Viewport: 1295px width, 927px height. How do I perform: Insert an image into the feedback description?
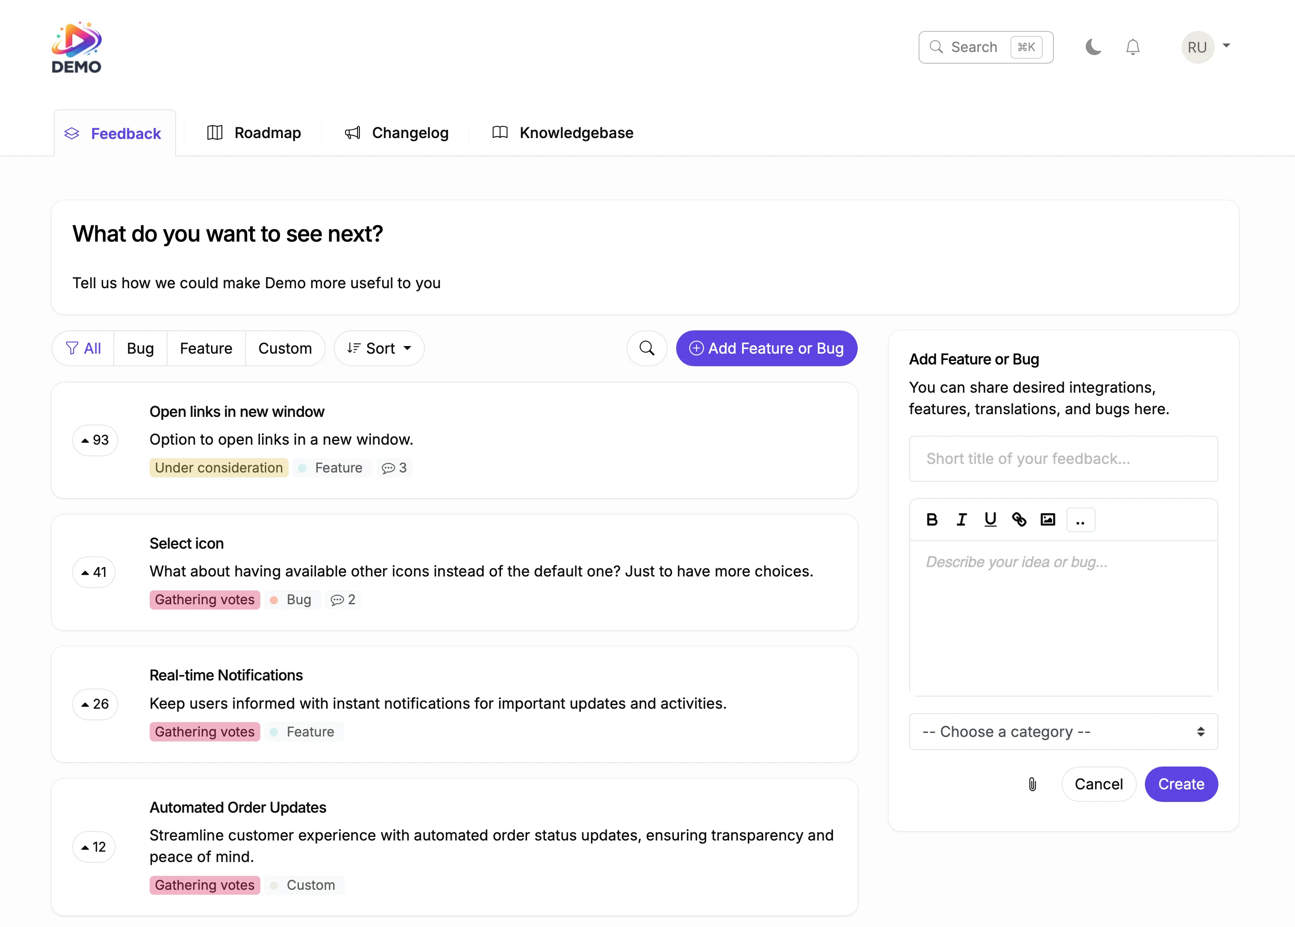(x=1049, y=520)
